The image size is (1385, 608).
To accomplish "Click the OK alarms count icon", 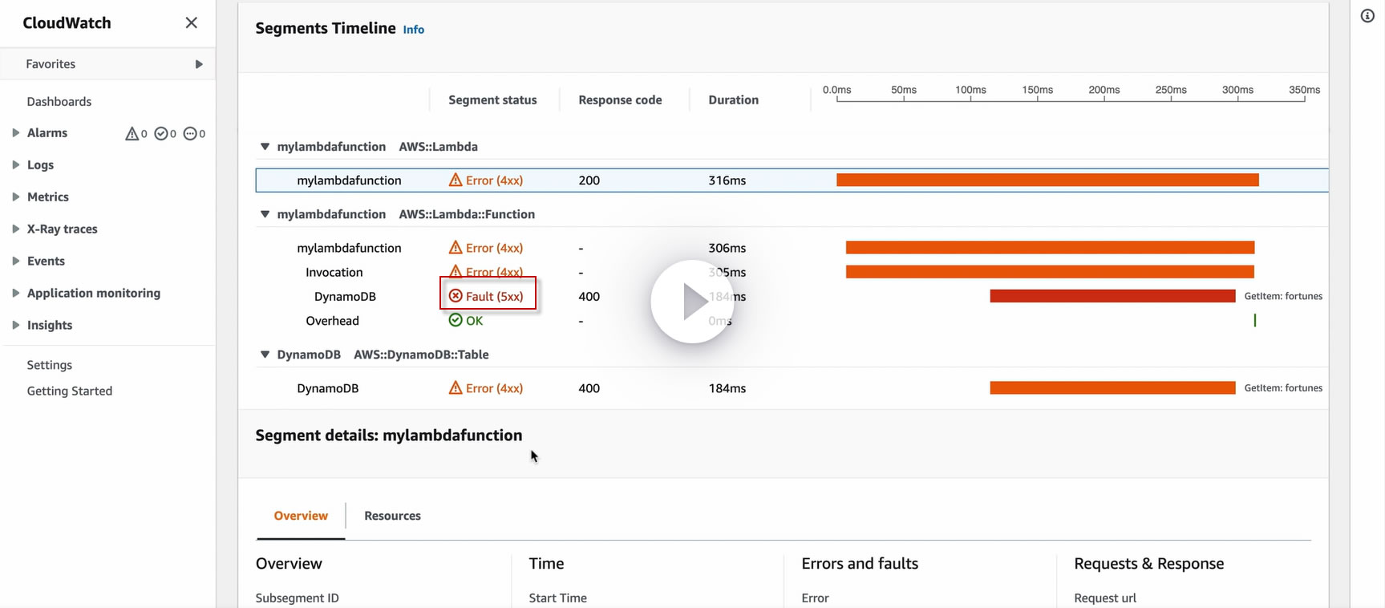I will (x=160, y=133).
